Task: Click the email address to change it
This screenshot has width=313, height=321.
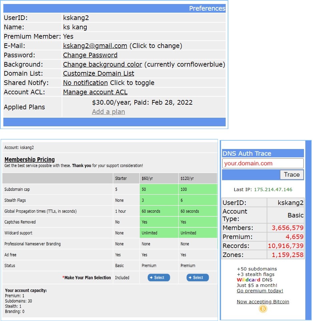Action: 94,46
